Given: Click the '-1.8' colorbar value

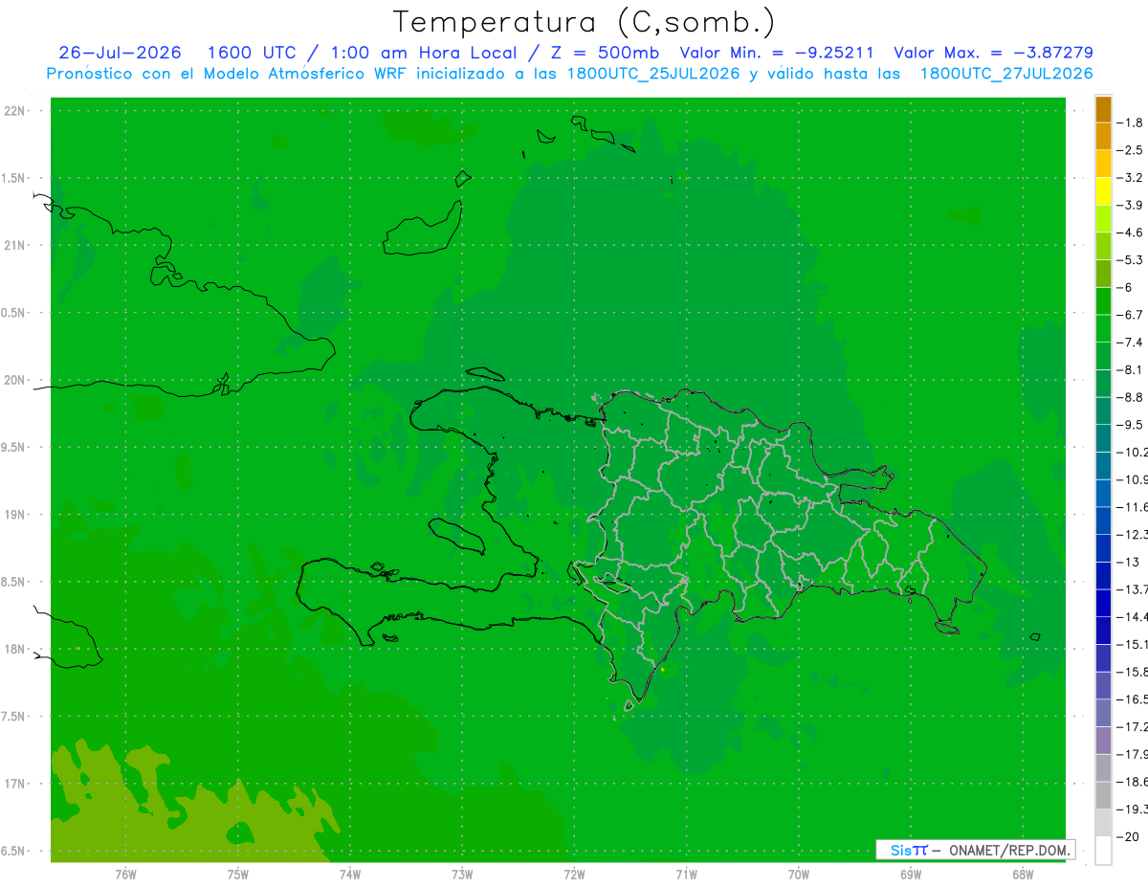Looking at the screenshot, I should click(x=1129, y=122).
